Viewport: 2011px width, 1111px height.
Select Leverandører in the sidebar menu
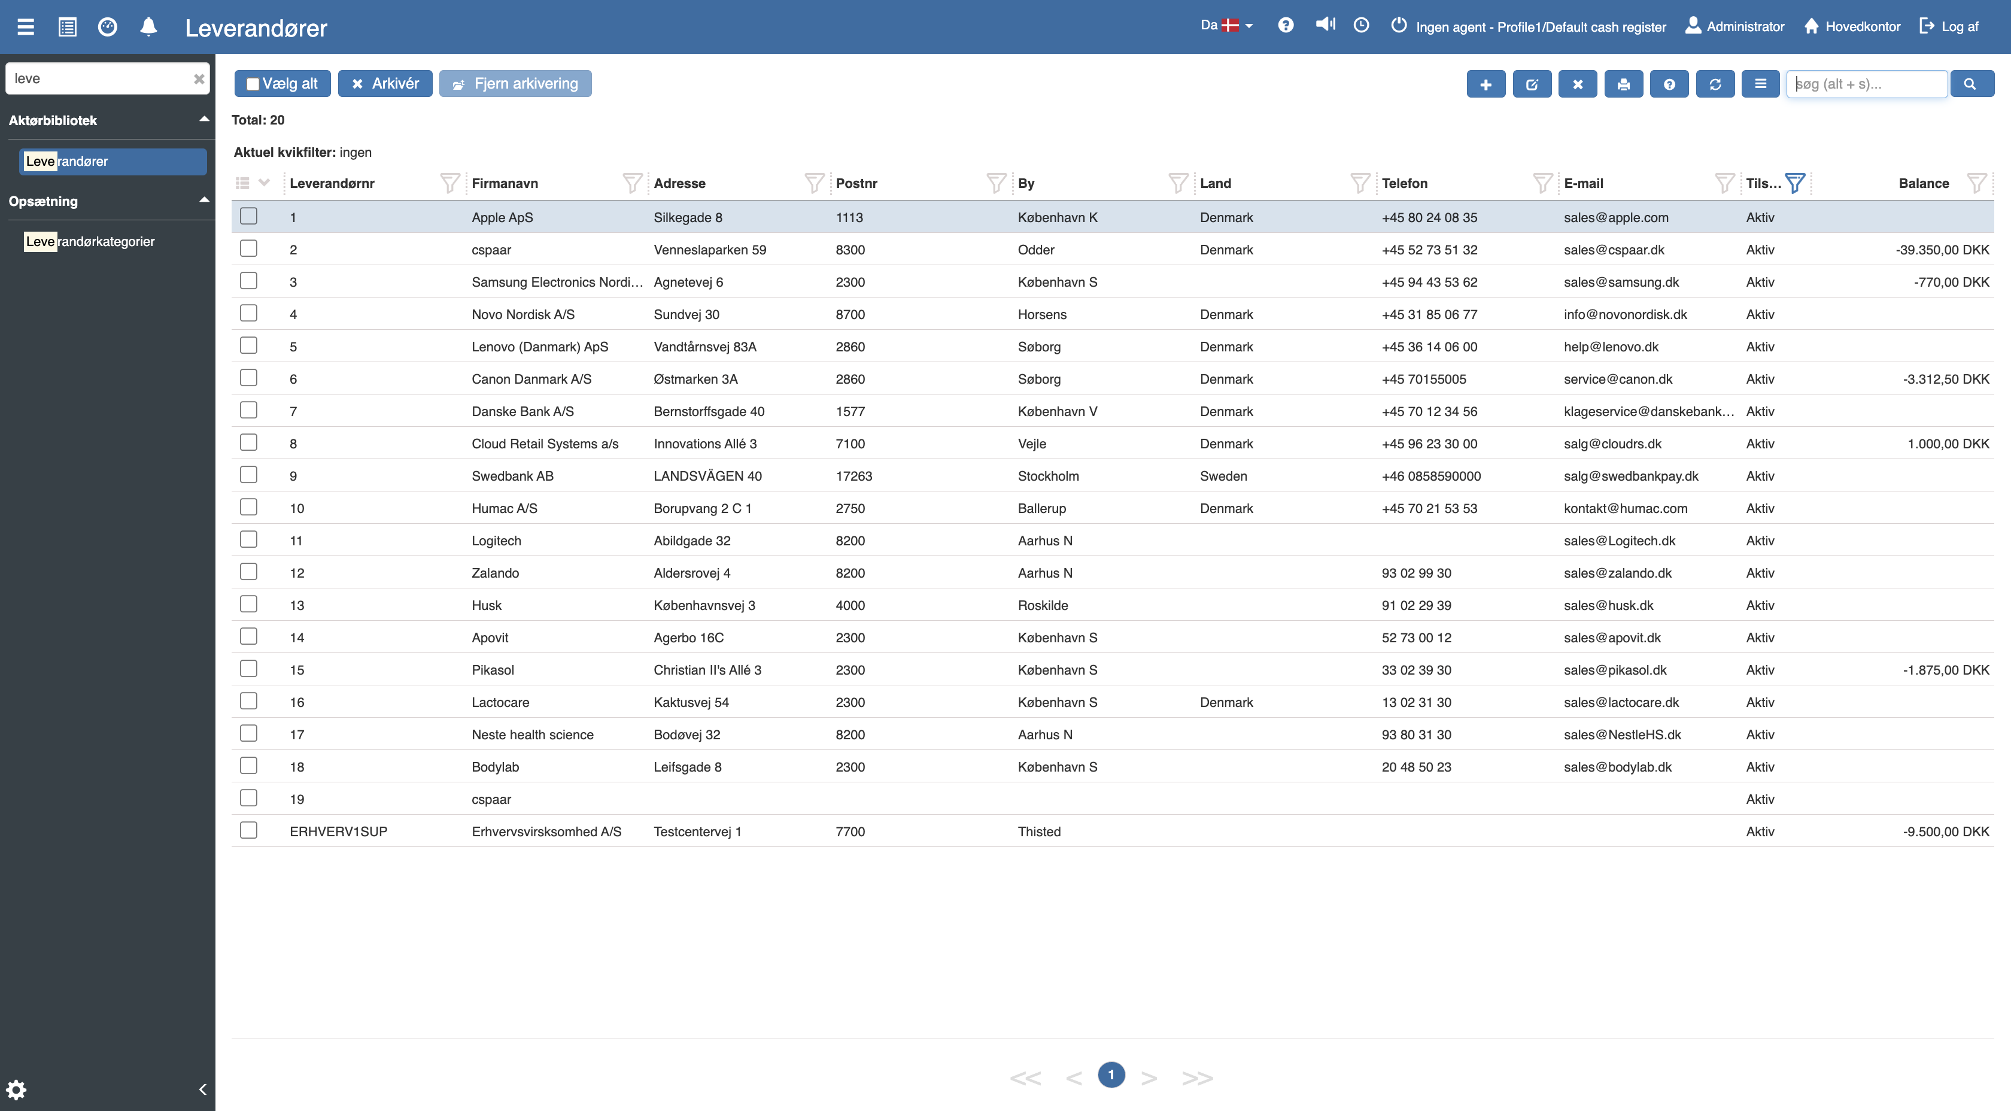[x=113, y=162]
